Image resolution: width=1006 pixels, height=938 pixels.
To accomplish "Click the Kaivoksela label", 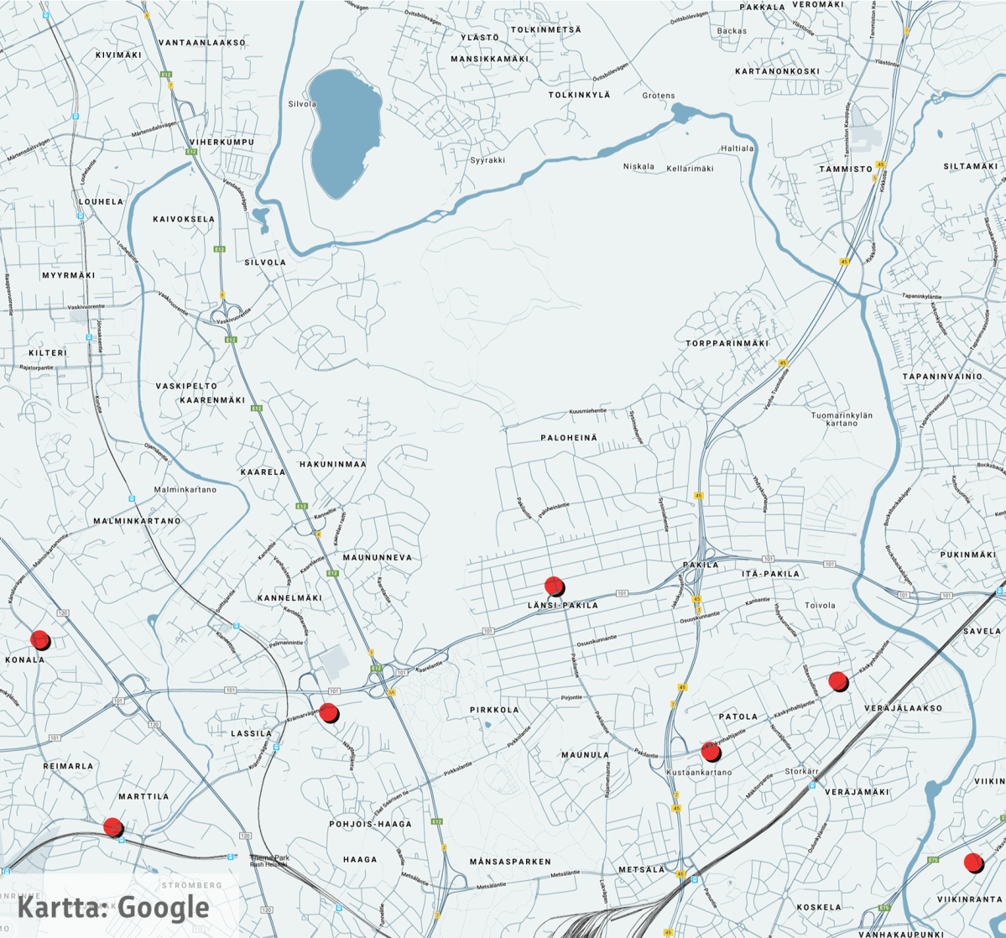I will [184, 219].
